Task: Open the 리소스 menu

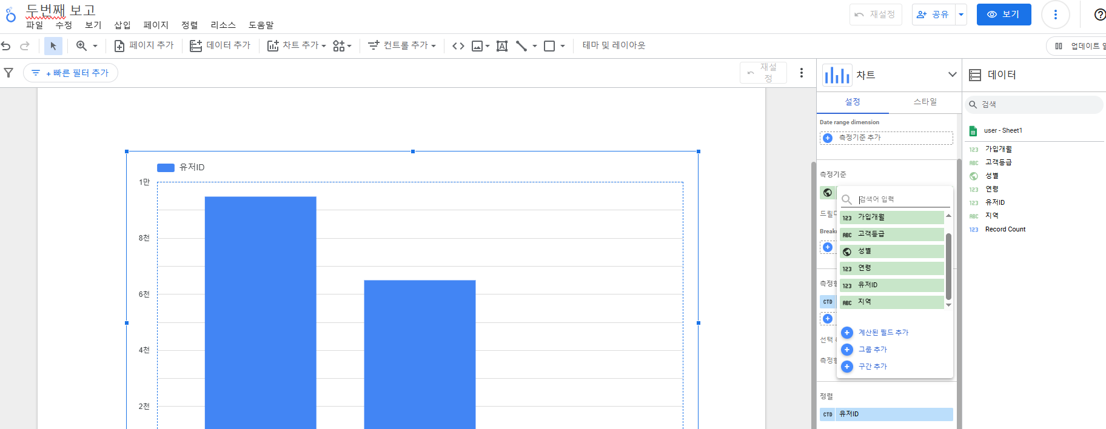Action: (x=223, y=25)
